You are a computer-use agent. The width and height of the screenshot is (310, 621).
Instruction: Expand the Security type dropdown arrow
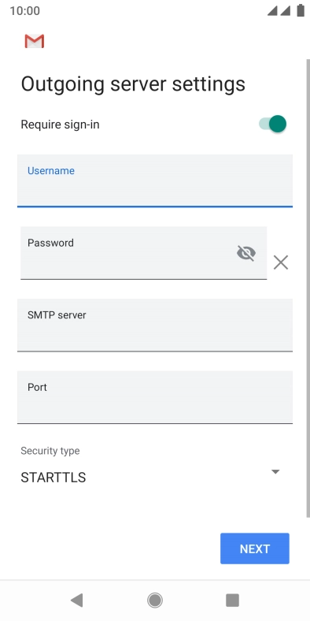275,471
